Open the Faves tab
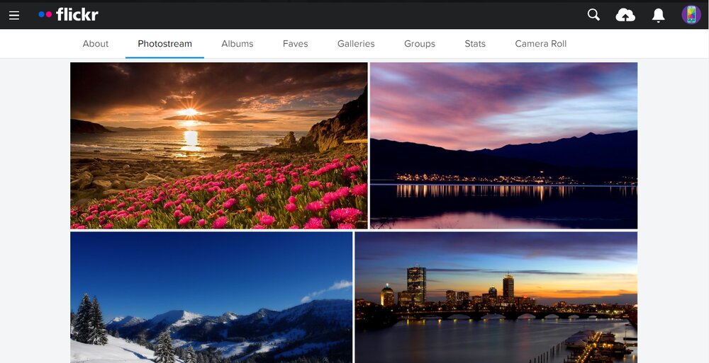The height and width of the screenshot is (363, 709). [295, 44]
